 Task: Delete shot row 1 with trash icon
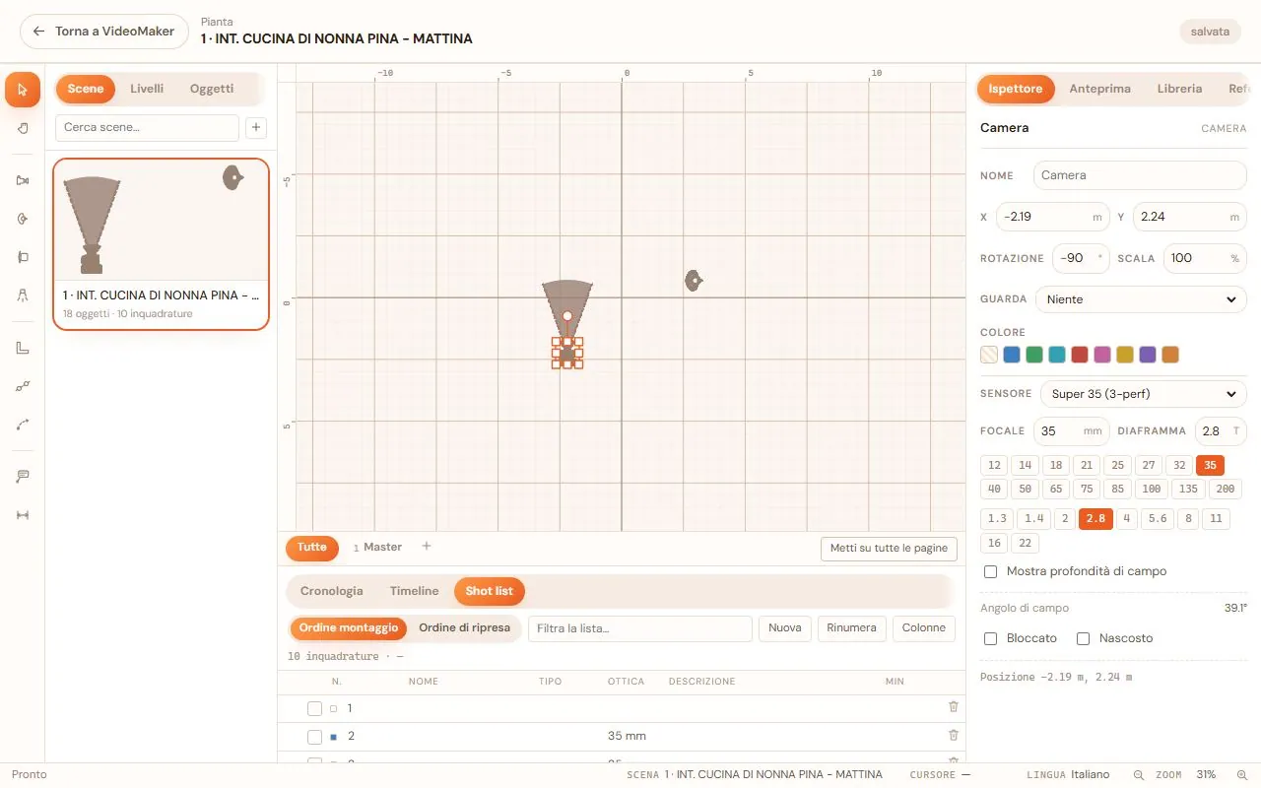(x=953, y=707)
